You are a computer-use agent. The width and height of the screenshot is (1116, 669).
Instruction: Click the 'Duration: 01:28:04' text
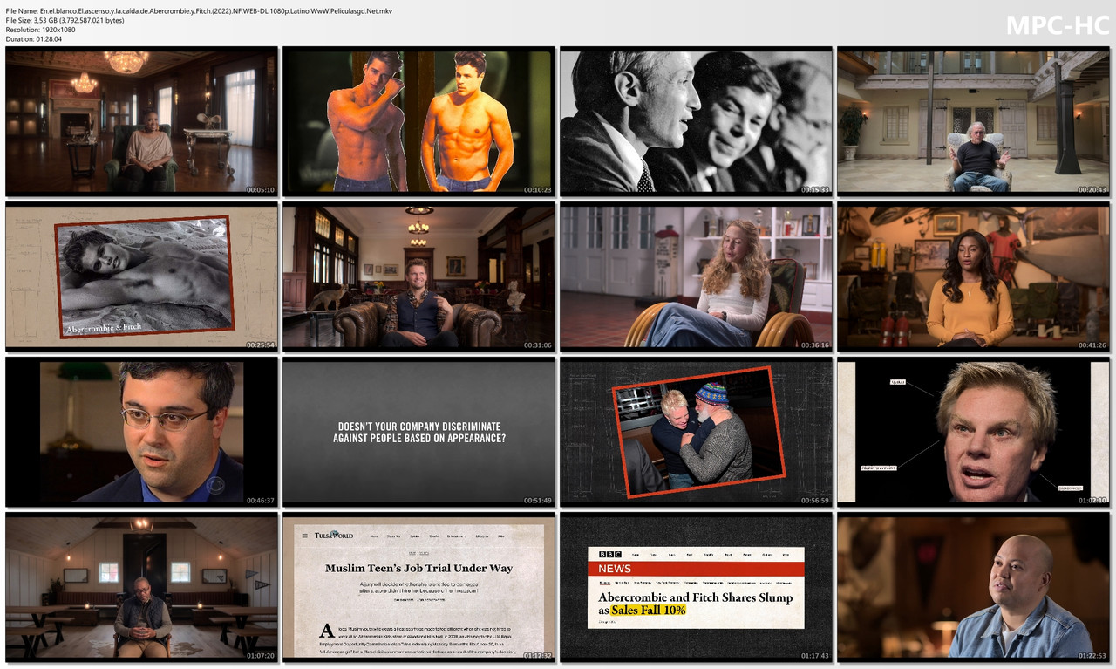(x=34, y=39)
